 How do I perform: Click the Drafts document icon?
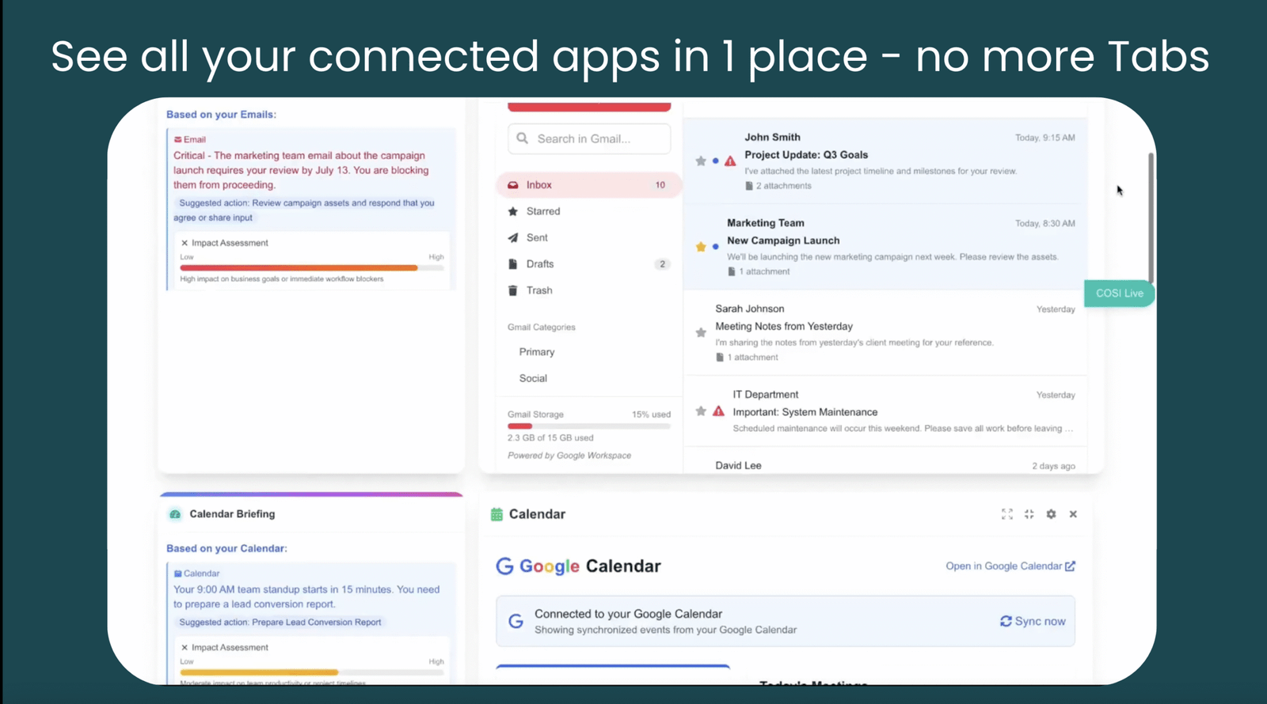[x=513, y=264]
